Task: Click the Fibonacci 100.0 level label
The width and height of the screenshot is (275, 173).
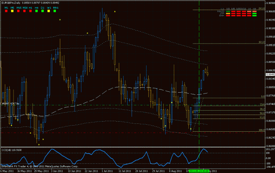Action: tap(261, 130)
